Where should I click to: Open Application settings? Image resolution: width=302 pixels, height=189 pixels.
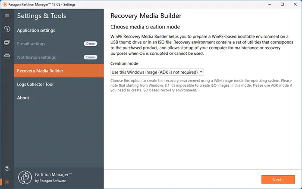59,30
